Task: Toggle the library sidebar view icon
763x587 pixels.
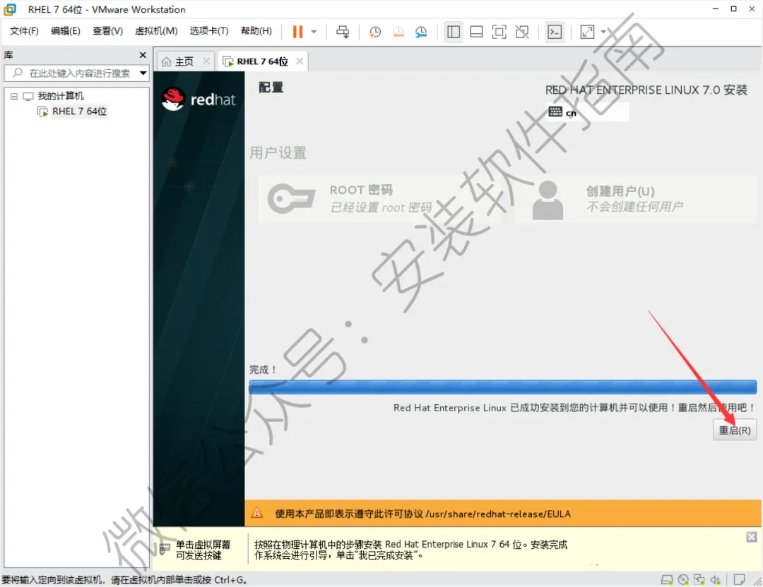Action: click(x=454, y=32)
